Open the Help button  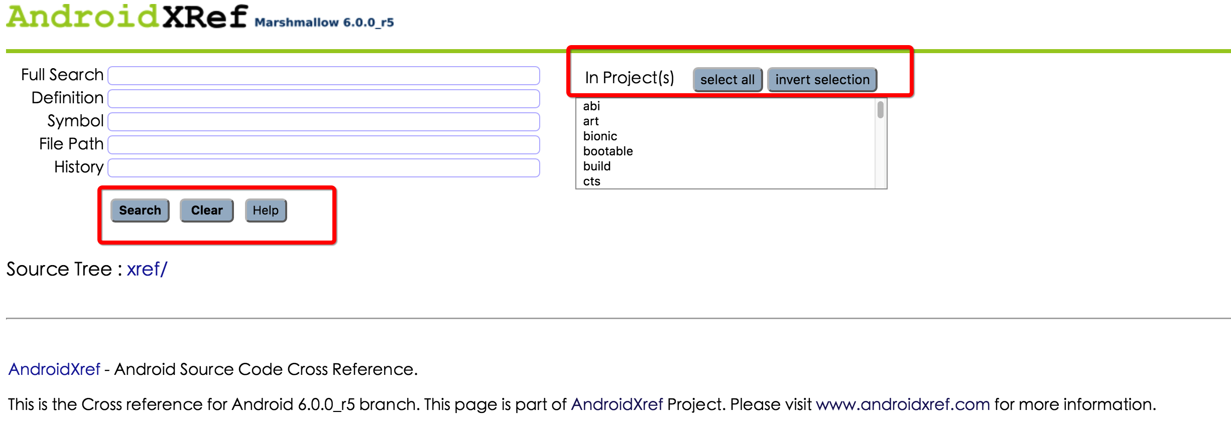[x=266, y=210]
